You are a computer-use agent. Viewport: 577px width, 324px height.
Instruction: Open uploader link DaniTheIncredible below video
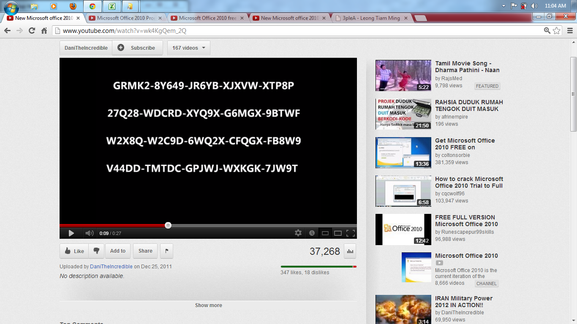tap(112, 267)
